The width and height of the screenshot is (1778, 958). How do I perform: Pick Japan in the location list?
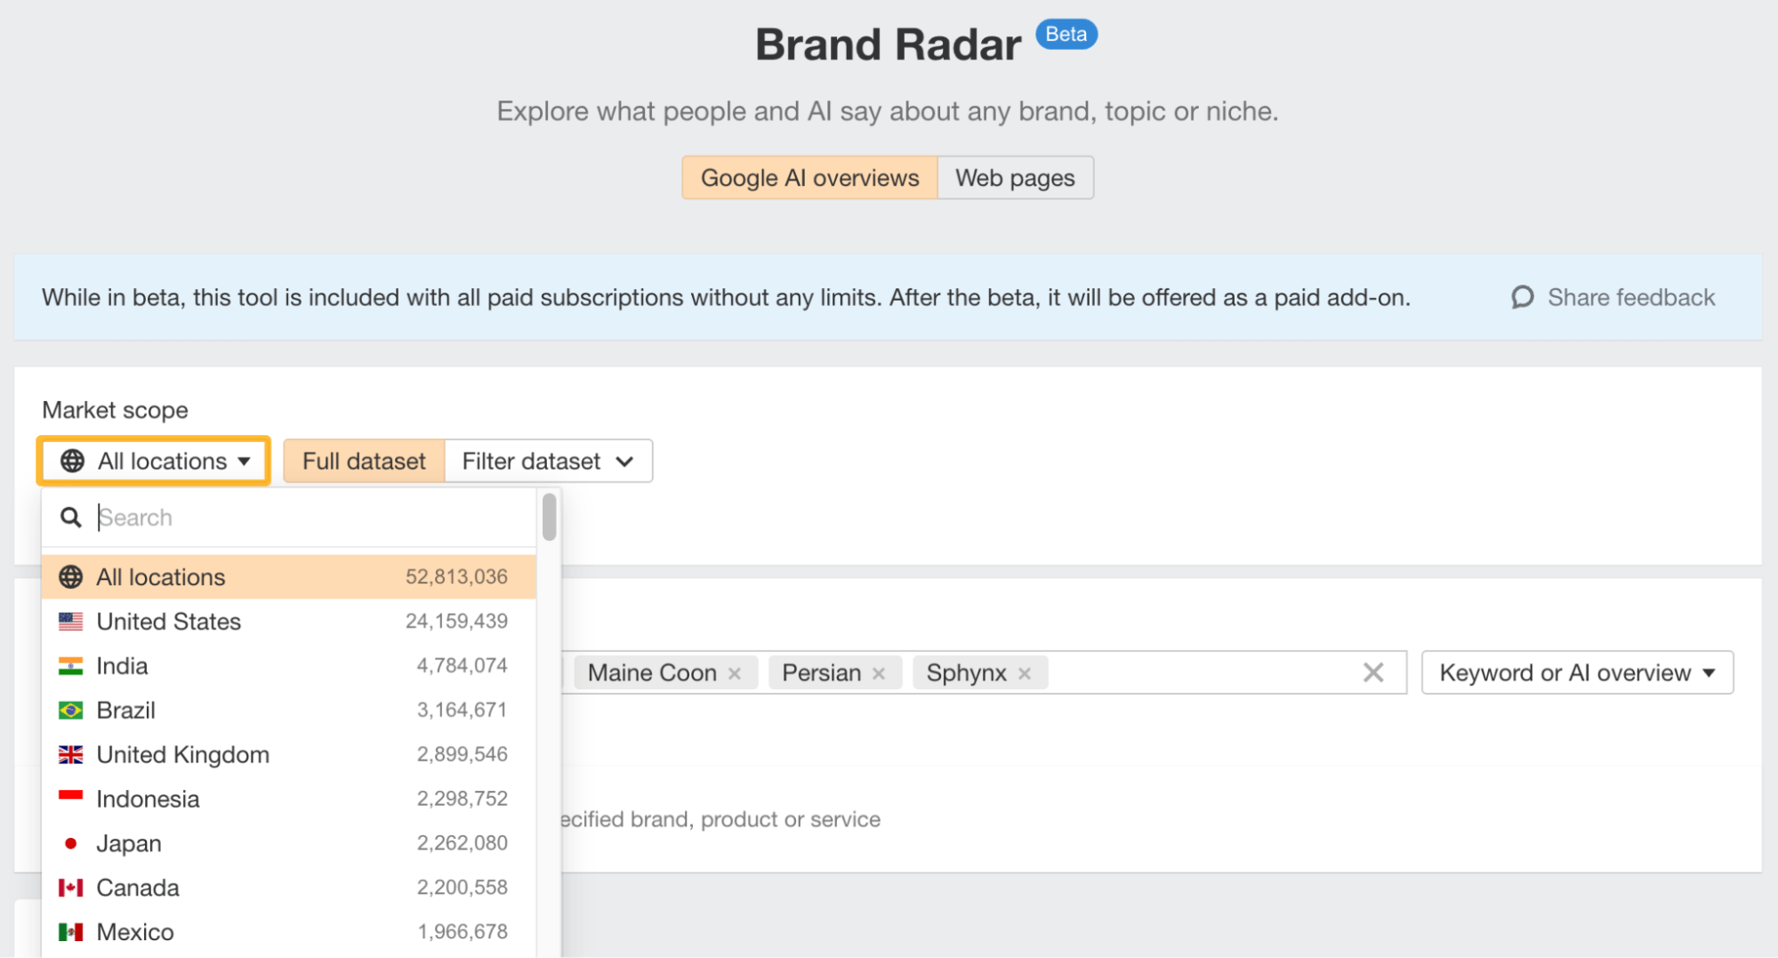[x=129, y=843]
